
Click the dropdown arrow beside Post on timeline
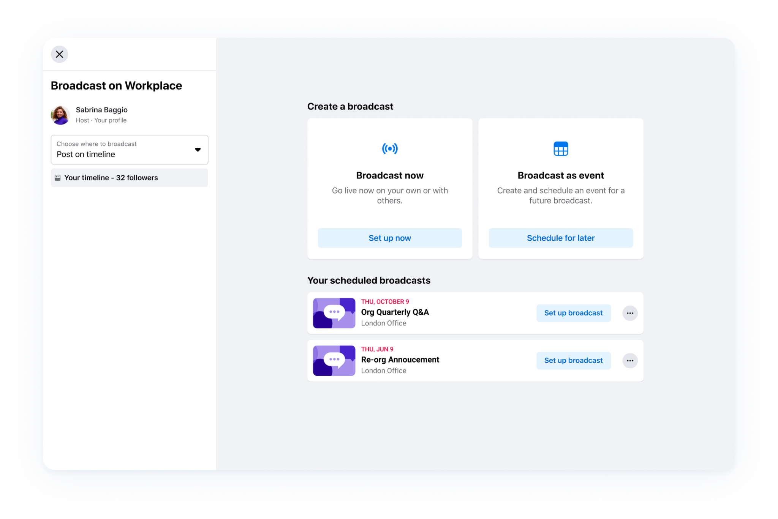(x=198, y=150)
